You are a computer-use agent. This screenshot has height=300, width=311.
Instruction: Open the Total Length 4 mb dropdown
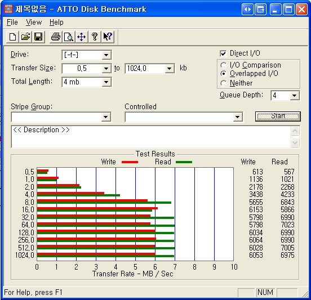tap(106, 82)
